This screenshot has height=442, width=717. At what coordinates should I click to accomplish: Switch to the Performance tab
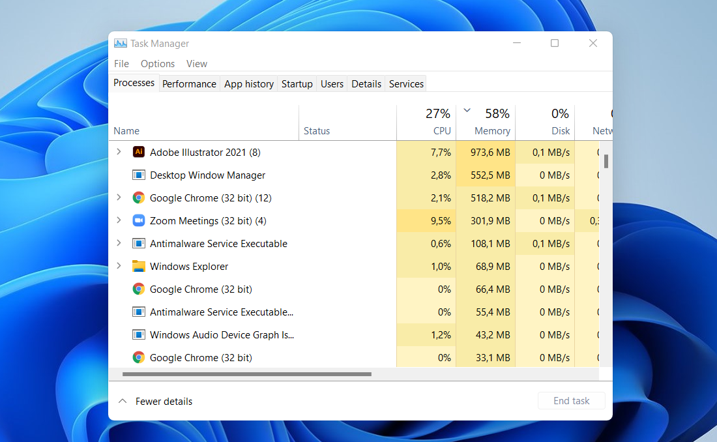pyautogui.click(x=189, y=83)
